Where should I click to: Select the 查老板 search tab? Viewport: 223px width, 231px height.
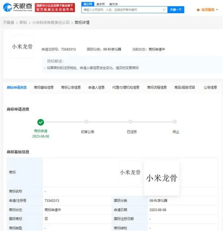[100, 4]
